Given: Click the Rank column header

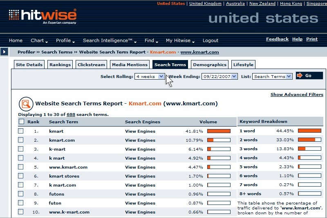Looking at the screenshot, I should pyautogui.click(x=34, y=122).
